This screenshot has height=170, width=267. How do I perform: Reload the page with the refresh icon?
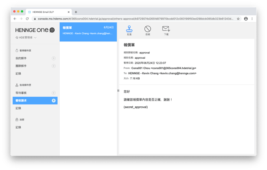click(x=27, y=19)
